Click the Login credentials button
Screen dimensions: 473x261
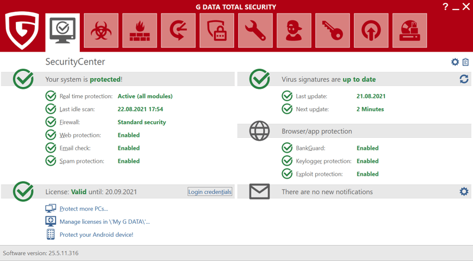tap(210, 192)
